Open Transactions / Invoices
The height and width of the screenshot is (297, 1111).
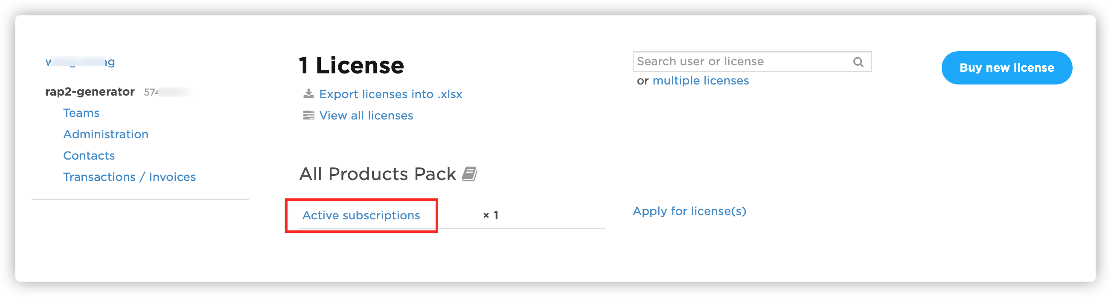click(x=129, y=177)
